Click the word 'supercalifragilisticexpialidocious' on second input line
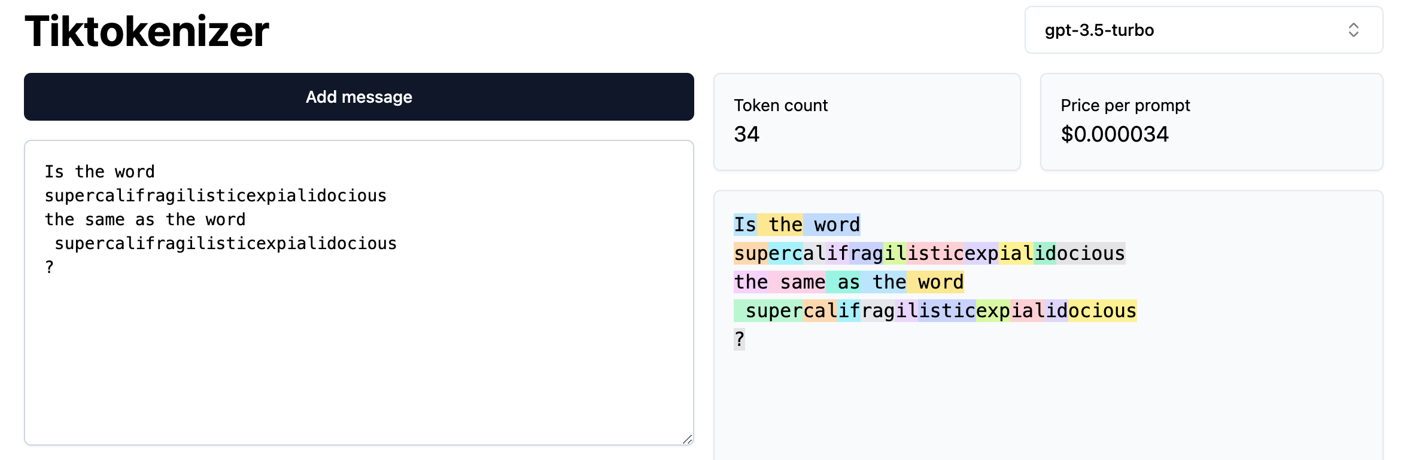 pyautogui.click(x=215, y=195)
